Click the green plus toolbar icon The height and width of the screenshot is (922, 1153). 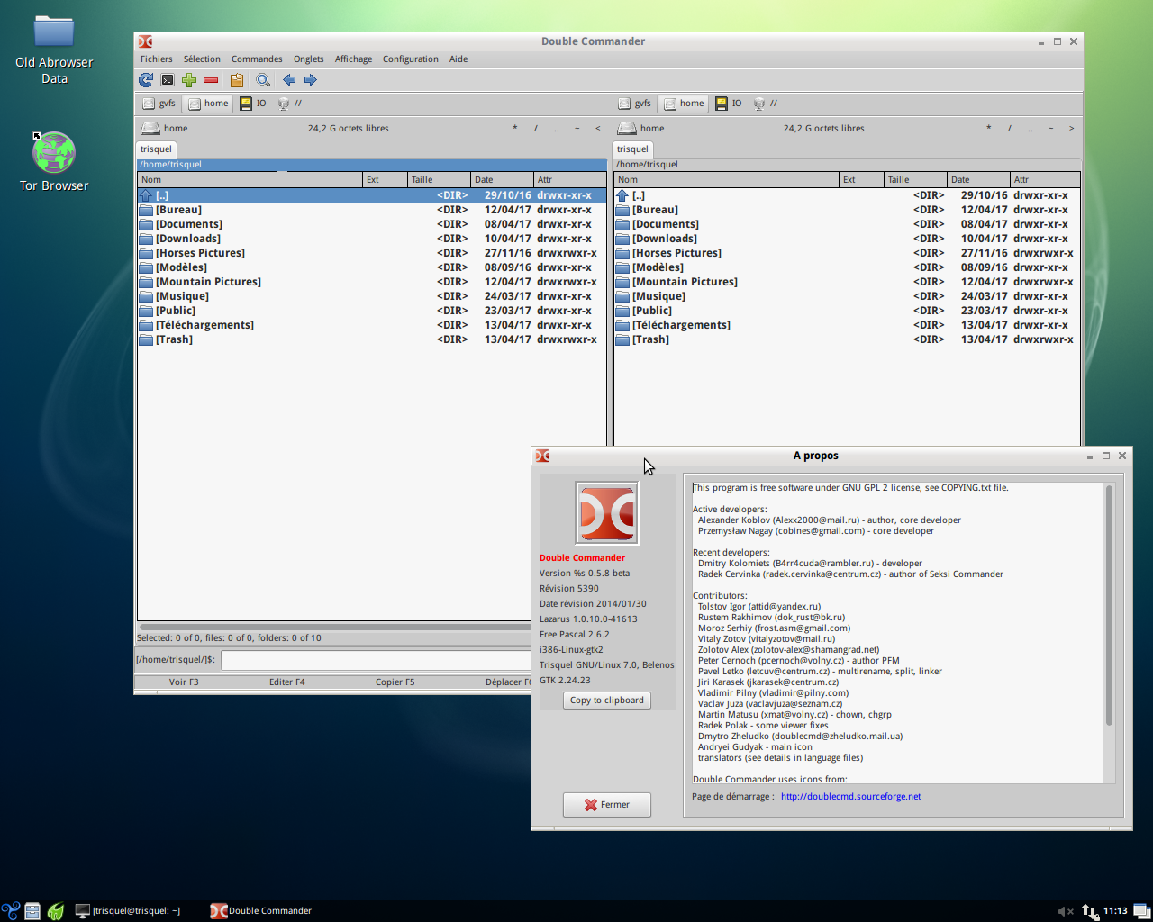tap(189, 80)
